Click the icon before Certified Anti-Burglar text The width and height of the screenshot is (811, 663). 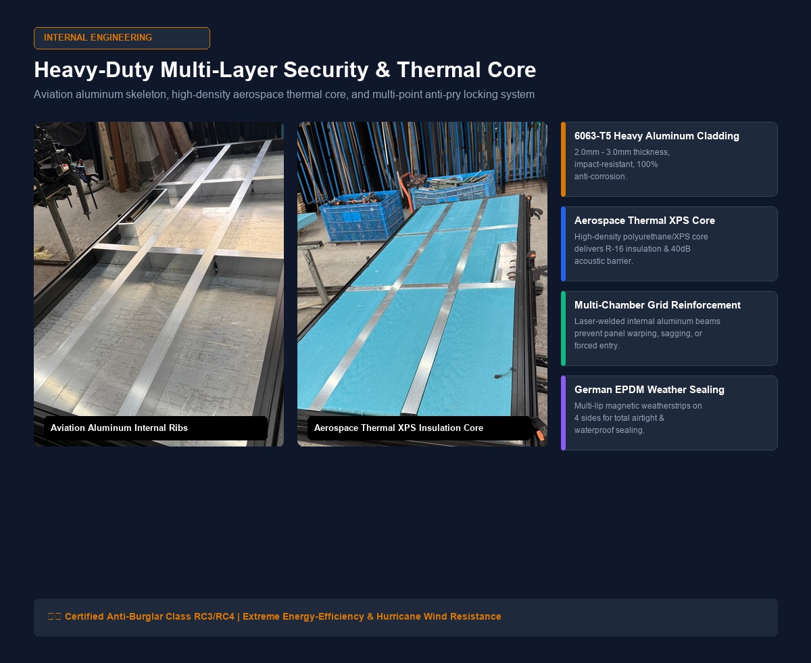coord(55,617)
